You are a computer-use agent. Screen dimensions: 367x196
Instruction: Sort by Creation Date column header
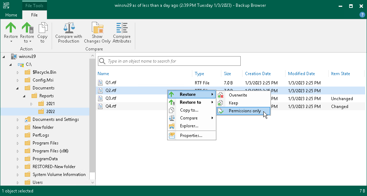coord(258,74)
